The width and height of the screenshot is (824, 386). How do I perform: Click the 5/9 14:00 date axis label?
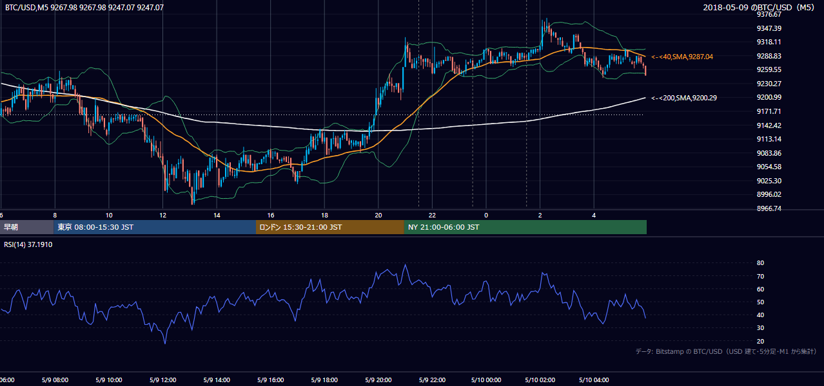(x=216, y=380)
